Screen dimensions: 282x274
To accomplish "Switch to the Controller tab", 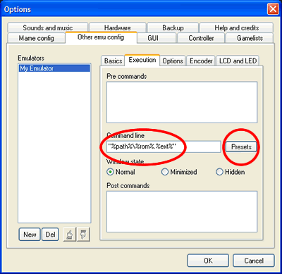I will [201, 38].
